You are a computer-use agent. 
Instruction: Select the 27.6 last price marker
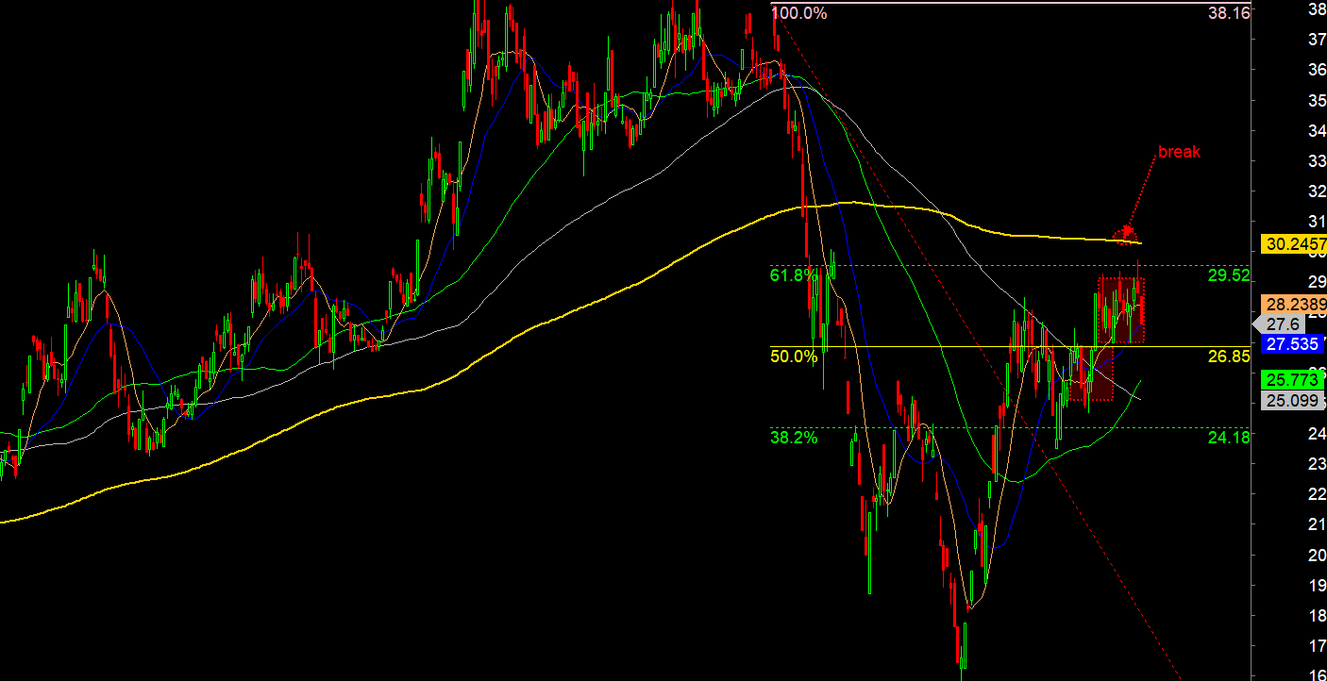click(x=1281, y=324)
